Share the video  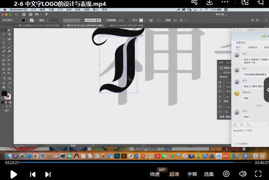pyautogui.click(x=194, y=2)
